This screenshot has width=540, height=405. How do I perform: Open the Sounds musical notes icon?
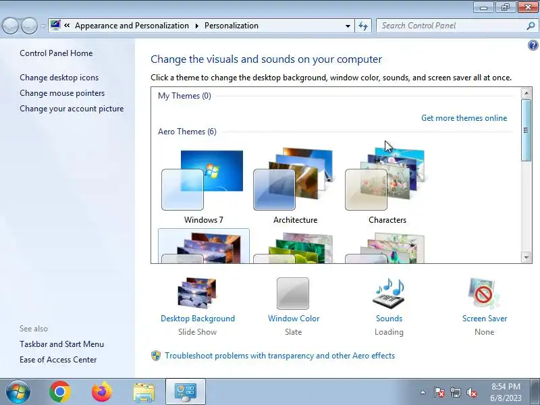click(389, 292)
